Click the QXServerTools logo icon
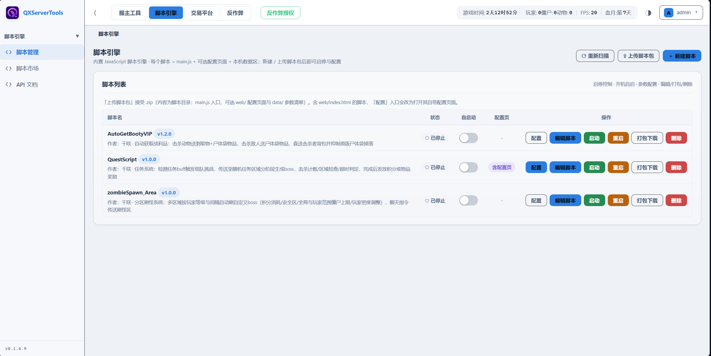This screenshot has height=356, width=711. point(12,13)
